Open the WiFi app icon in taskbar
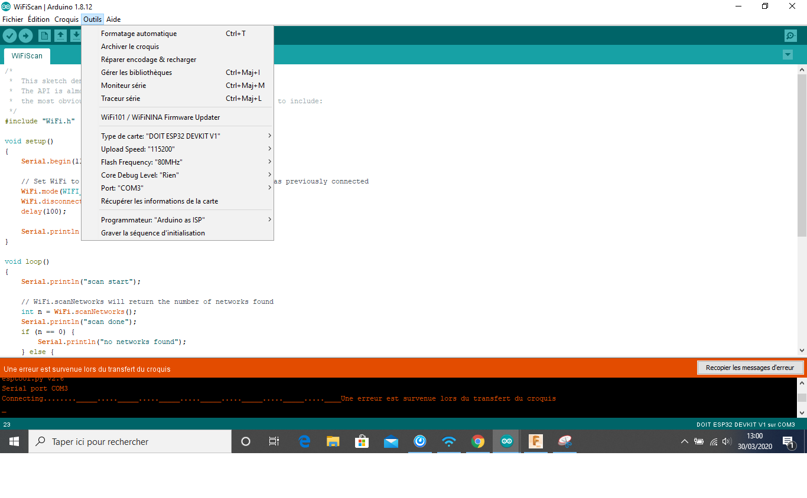 [x=449, y=441]
